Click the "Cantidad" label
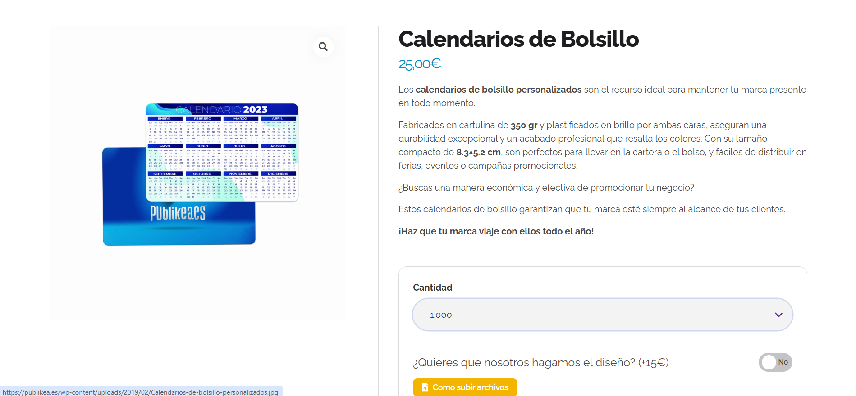Viewport: 856px width, 396px height. pos(432,288)
